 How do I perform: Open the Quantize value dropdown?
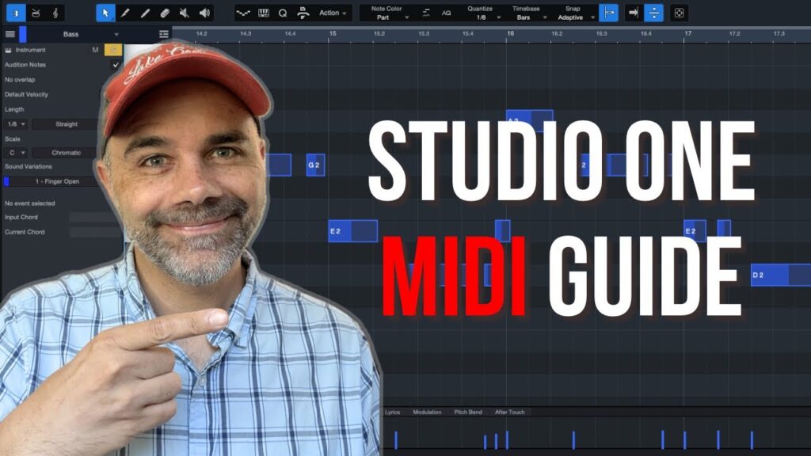(x=480, y=17)
